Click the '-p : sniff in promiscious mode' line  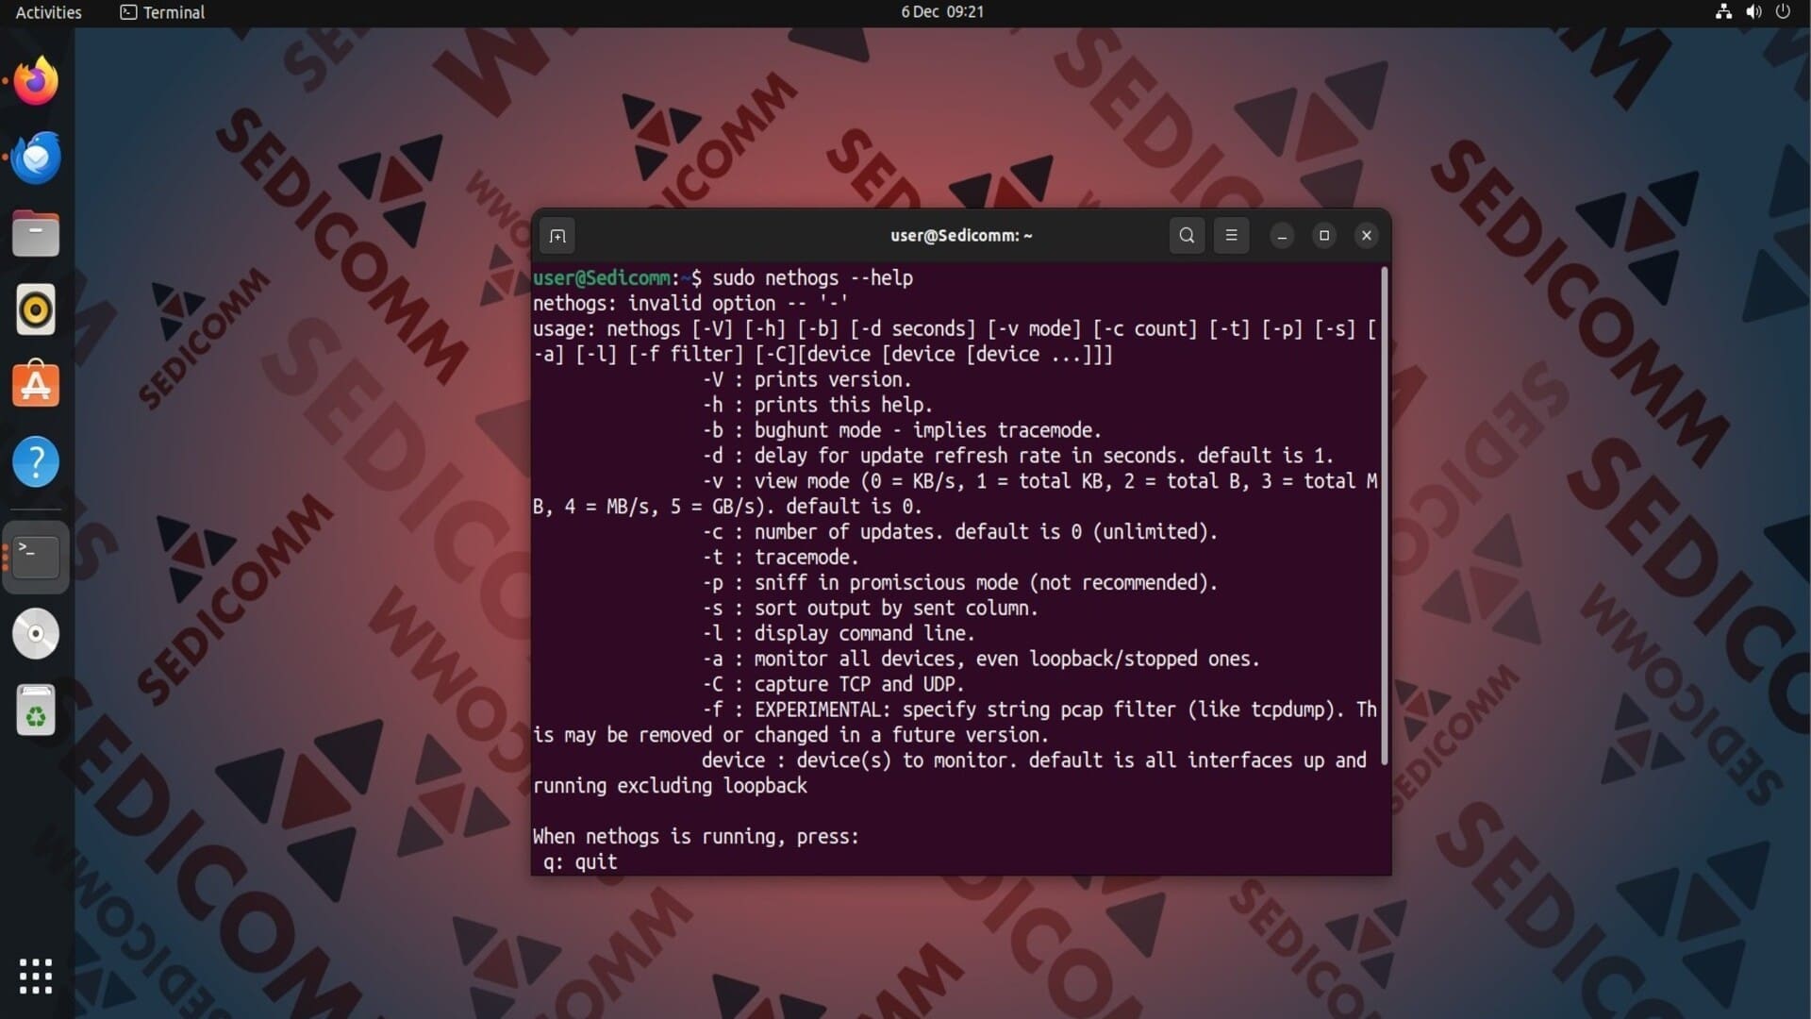click(960, 584)
